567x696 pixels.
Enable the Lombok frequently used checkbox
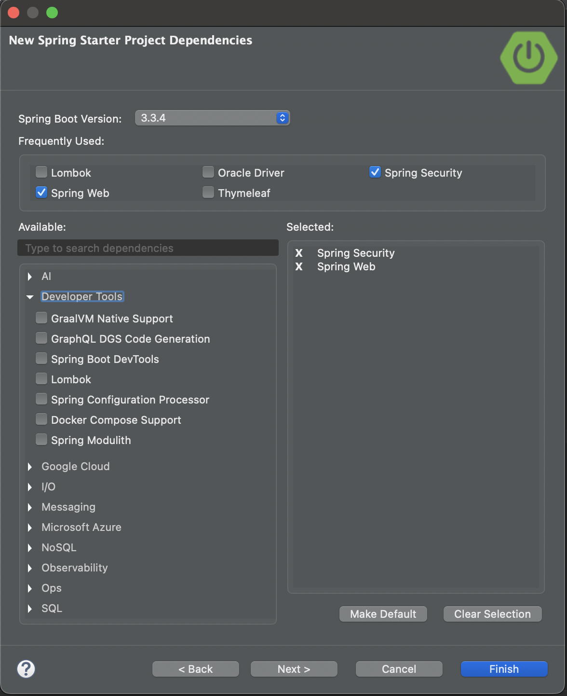click(42, 172)
